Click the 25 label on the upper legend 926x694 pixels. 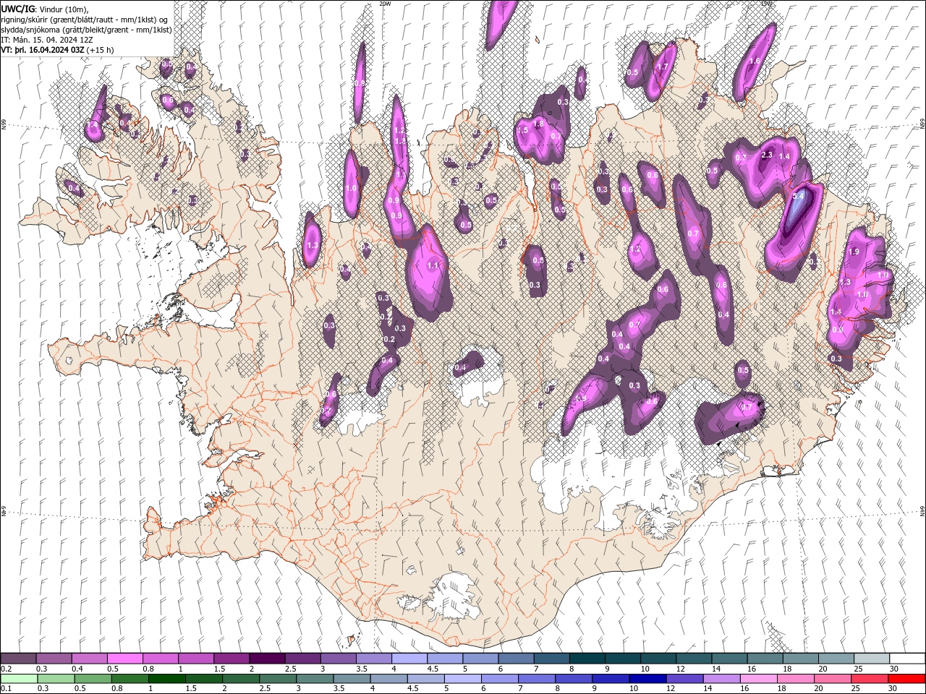pos(859,669)
